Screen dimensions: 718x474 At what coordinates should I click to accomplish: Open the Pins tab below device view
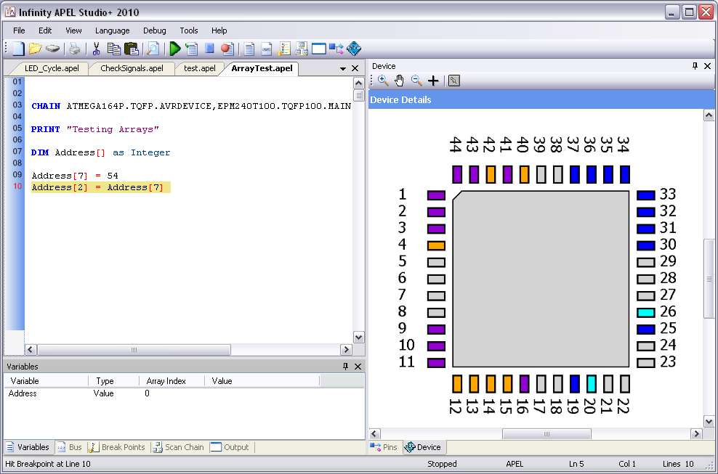[x=384, y=447]
